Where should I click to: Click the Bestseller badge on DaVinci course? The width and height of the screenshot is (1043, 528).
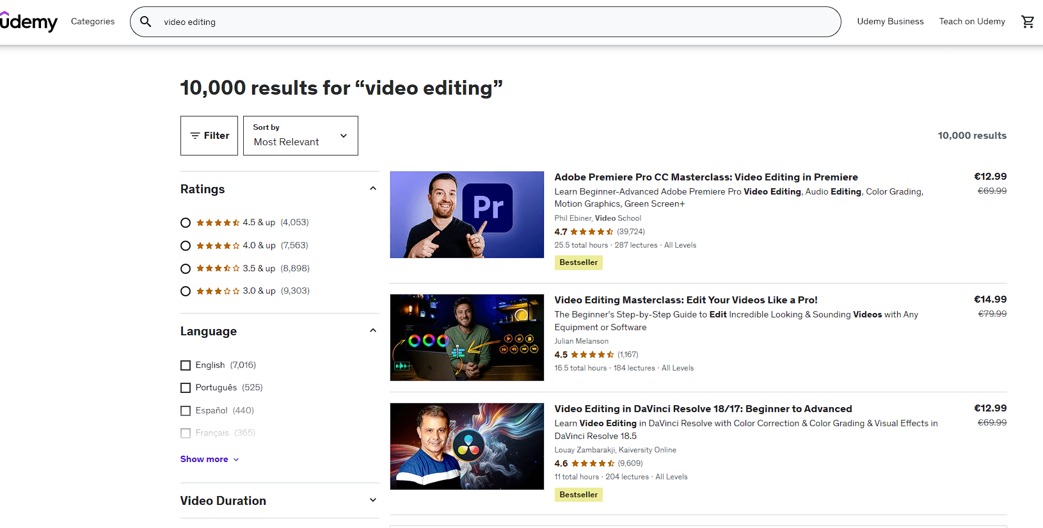pyautogui.click(x=578, y=495)
